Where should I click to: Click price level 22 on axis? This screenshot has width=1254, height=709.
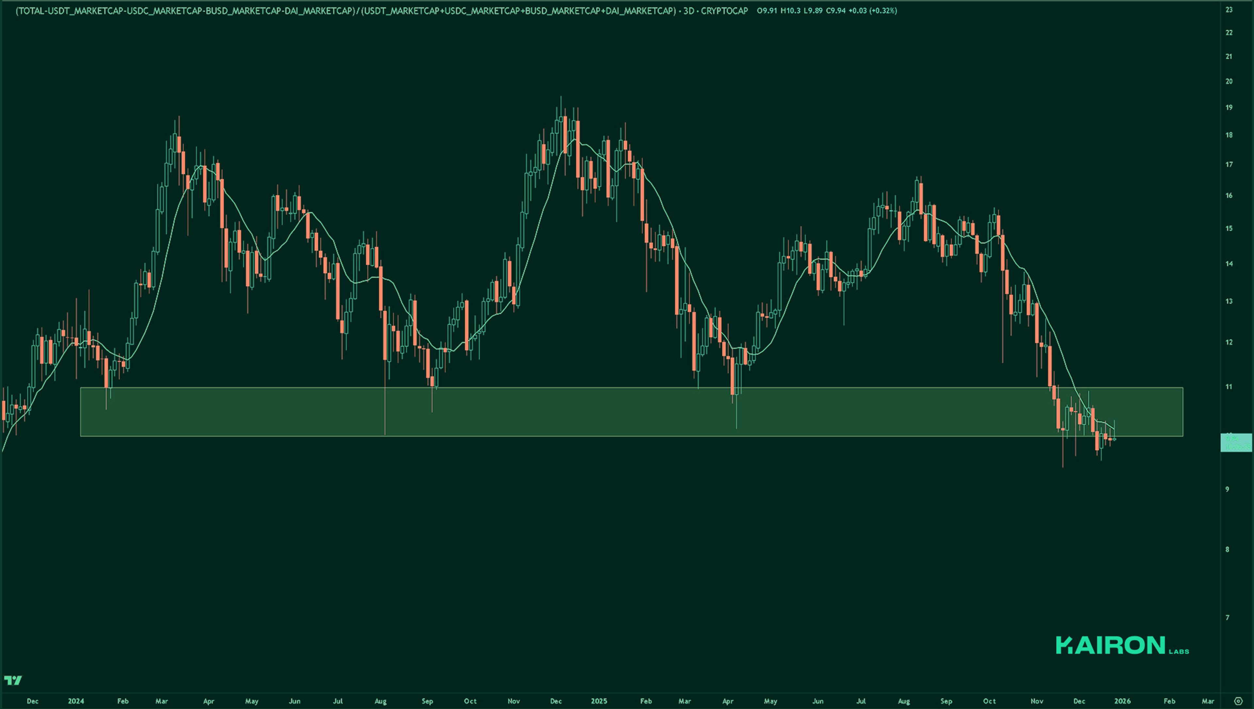pyautogui.click(x=1229, y=33)
